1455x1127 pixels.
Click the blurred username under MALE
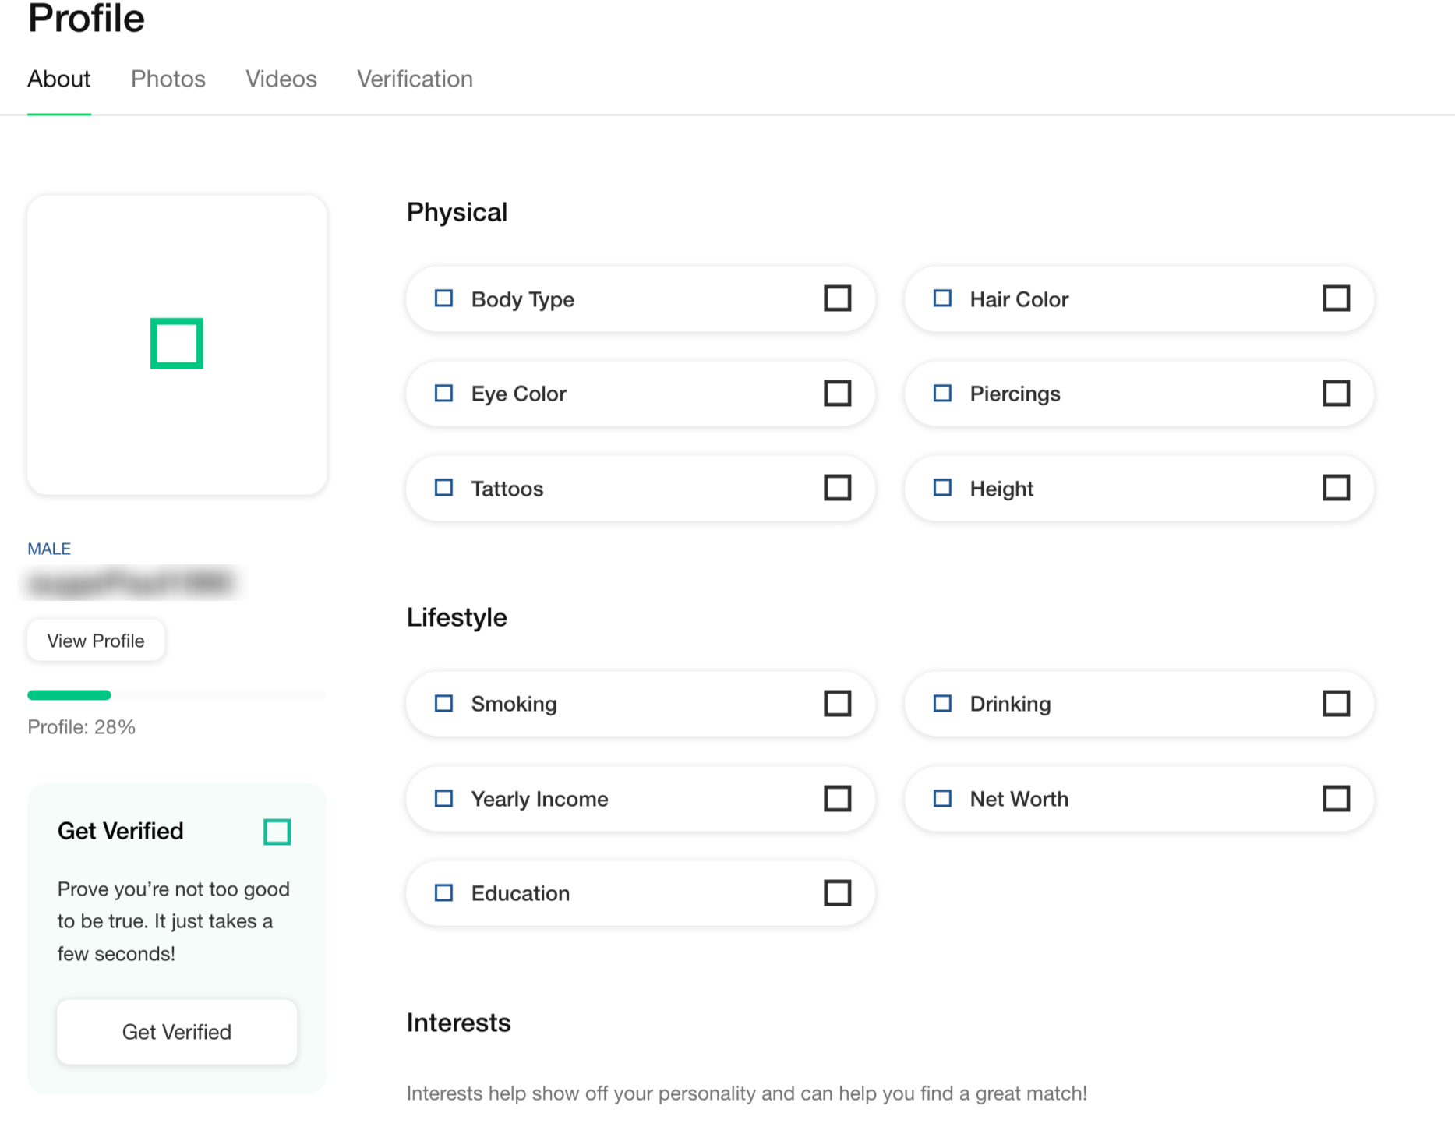(x=130, y=583)
